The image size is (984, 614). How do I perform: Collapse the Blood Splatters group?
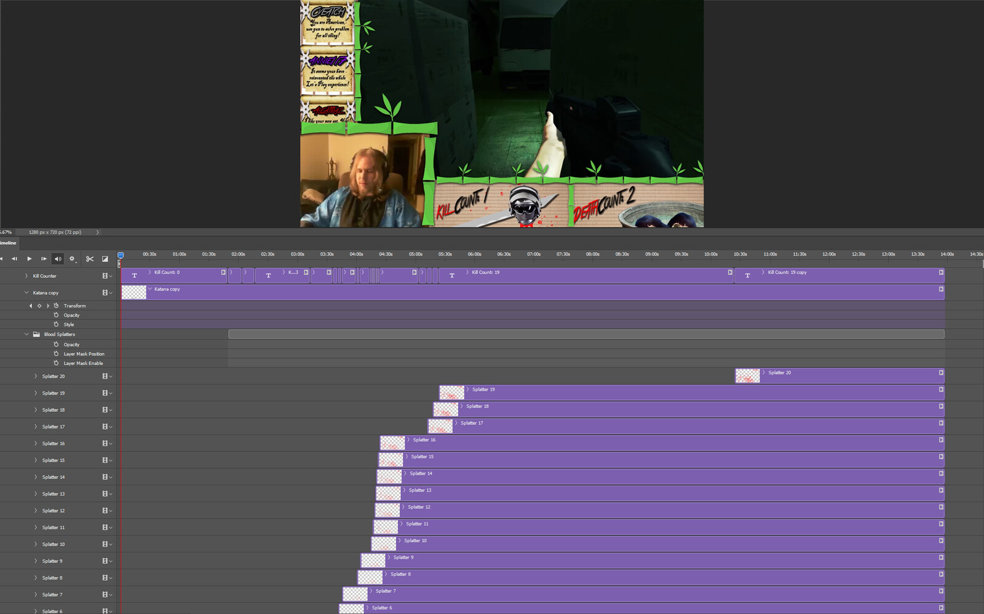[x=26, y=334]
